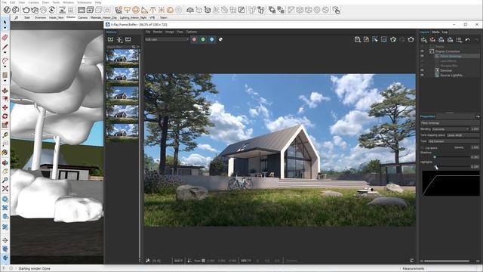
Task: Toggle visibility of Source LightMix layer
Action: pos(422,76)
